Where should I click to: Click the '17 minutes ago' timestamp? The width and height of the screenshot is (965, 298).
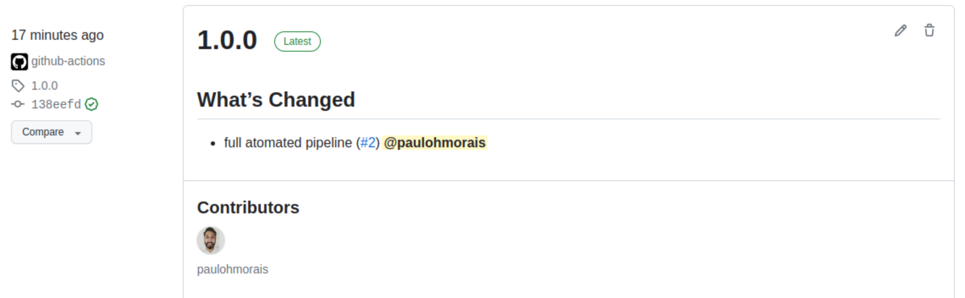click(x=58, y=35)
